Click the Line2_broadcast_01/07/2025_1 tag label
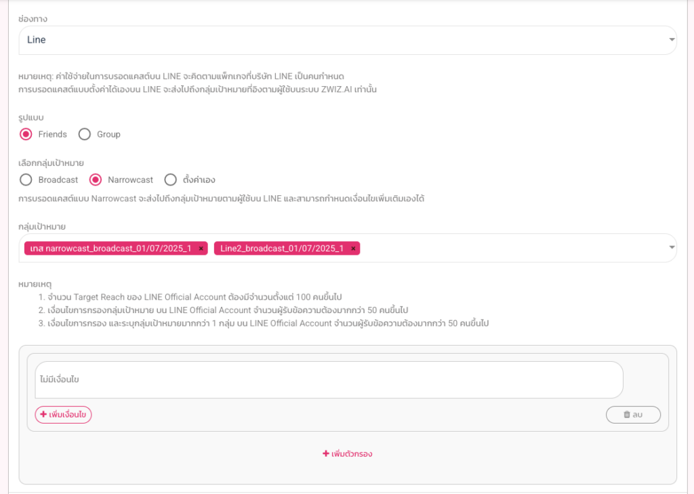This screenshot has width=694, height=494. 282,248
